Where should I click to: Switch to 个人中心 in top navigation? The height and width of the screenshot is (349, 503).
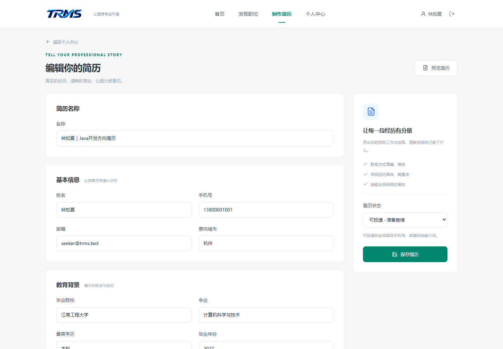(x=315, y=14)
